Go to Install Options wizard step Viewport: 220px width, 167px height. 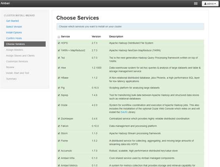coord(14,32)
